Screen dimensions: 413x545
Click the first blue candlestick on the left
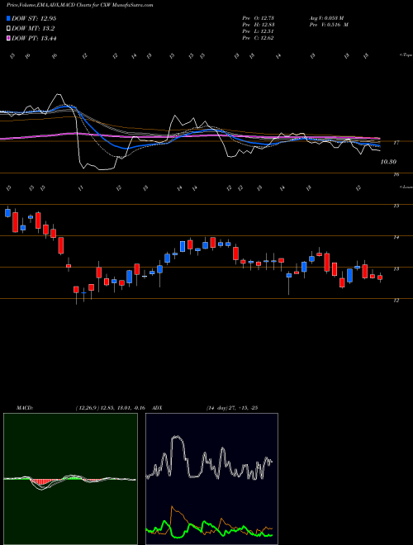(x=7, y=213)
